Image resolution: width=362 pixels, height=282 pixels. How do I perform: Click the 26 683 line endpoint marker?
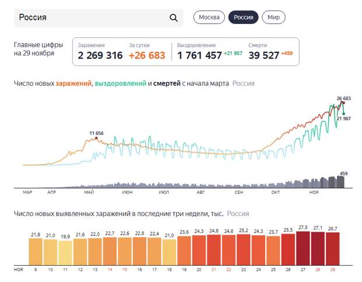pos(343,103)
